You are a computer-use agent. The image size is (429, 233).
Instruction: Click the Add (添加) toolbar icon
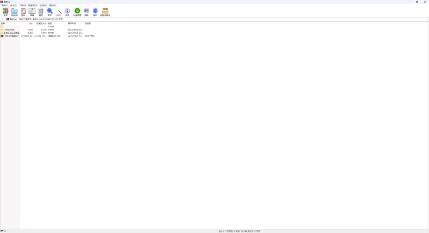[x=5, y=11]
